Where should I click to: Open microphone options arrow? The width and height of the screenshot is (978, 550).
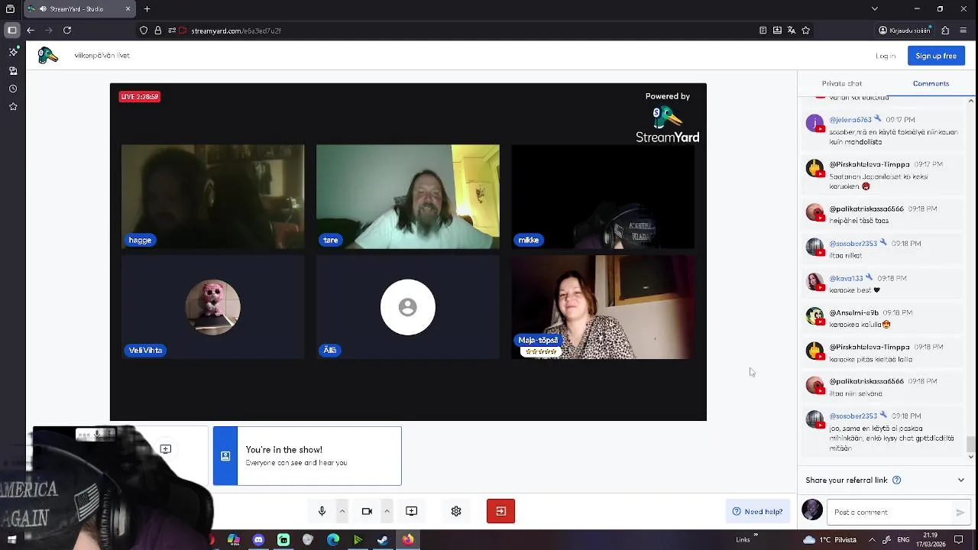342,511
